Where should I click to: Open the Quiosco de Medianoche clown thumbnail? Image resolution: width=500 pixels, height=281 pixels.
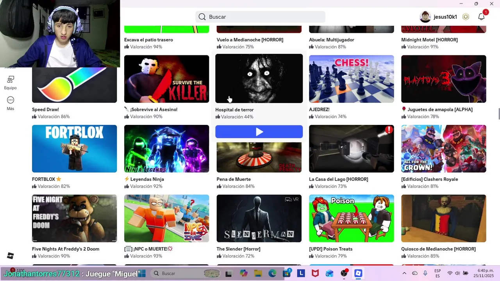443,219
